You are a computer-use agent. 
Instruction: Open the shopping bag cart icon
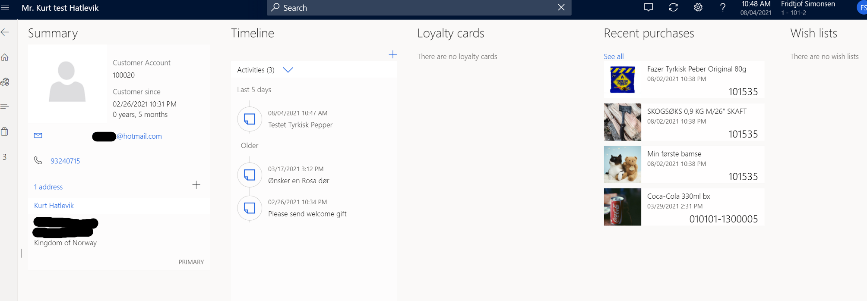5,131
